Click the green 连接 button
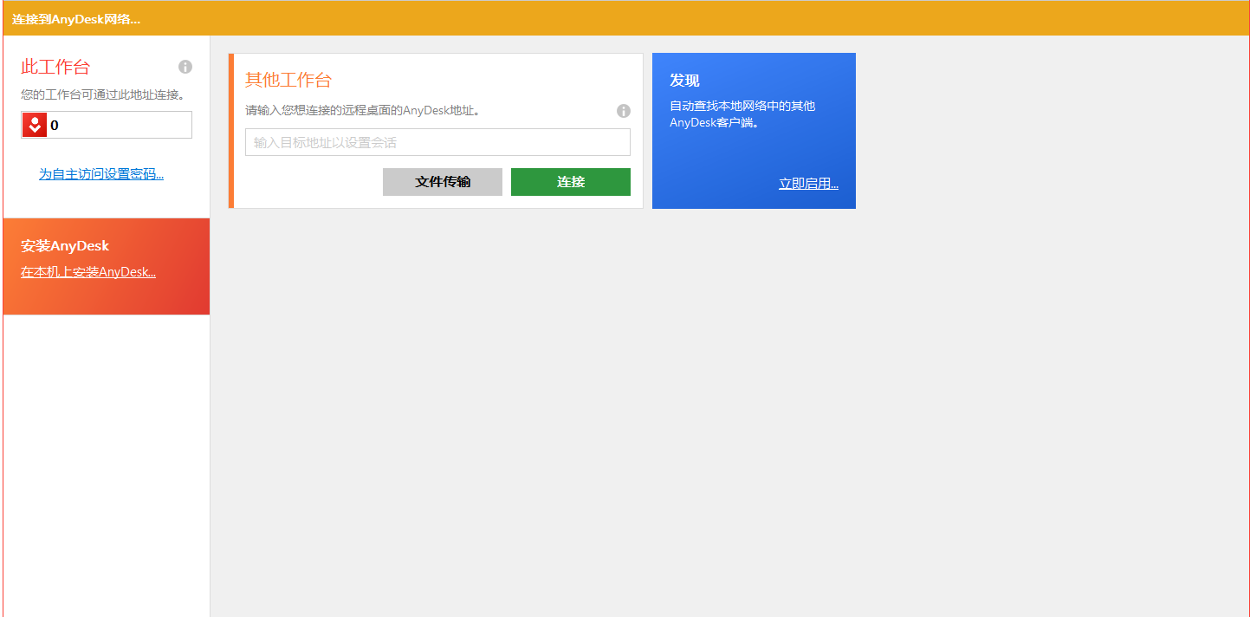 click(571, 182)
